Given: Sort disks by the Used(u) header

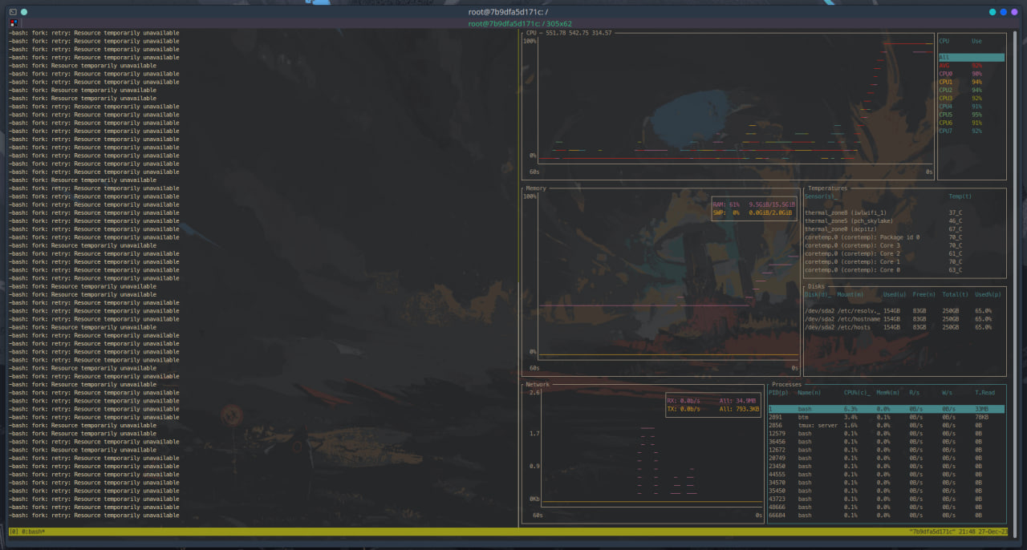Looking at the screenshot, I should (x=895, y=294).
